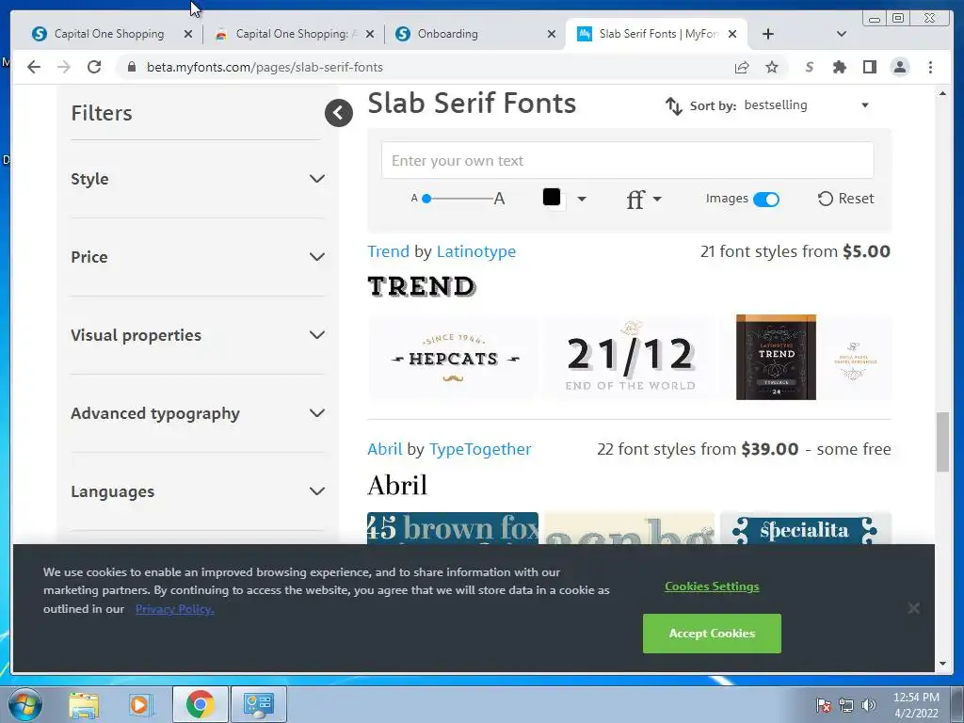Open the text color dropdown arrow
Screen dimensions: 964x723
coord(582,199)
